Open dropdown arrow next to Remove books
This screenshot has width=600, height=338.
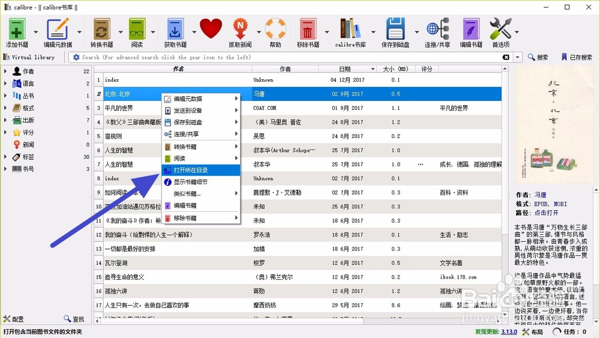(326, 32)
